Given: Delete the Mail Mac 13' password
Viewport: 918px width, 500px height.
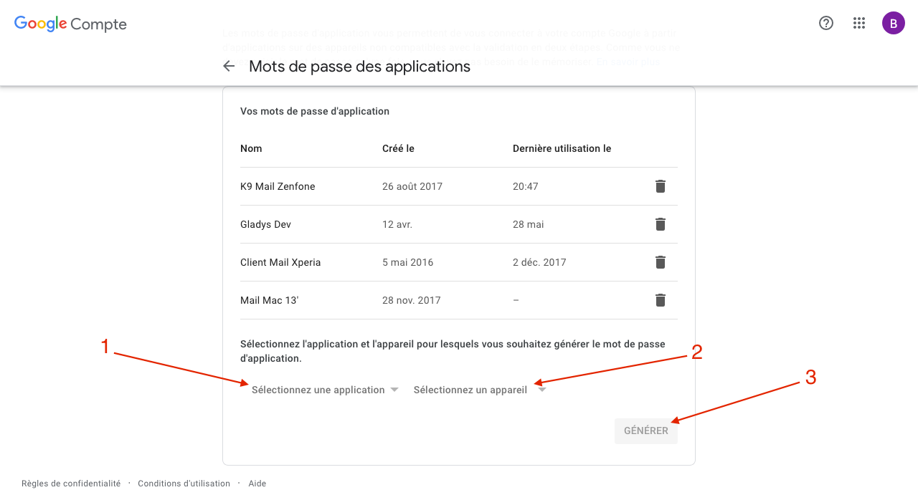Looking at the screenshot, I should point(660,300).
